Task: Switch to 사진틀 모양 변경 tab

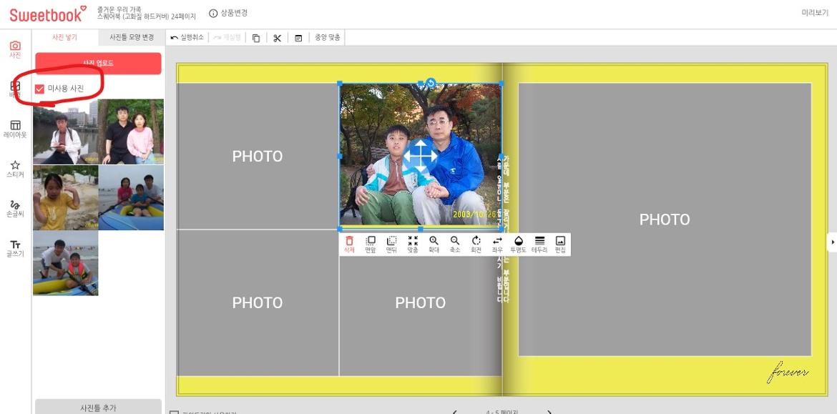Action: coord(131,37)
